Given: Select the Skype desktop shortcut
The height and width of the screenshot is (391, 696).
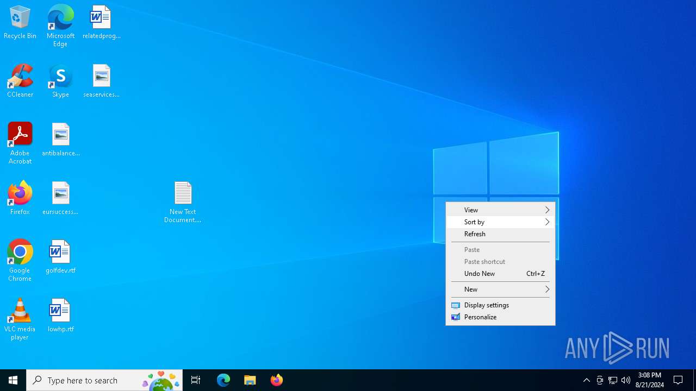Looking at the screenshot, I should click(60, 81).
